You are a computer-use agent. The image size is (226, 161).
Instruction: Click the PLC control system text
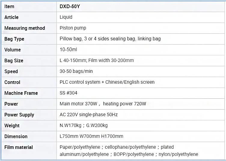[80, 82]
